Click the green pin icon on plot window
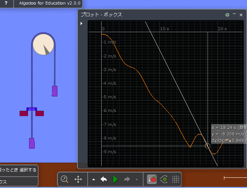Screen dimensions: 247x191 pyautogui.click(x=227, y=15)
